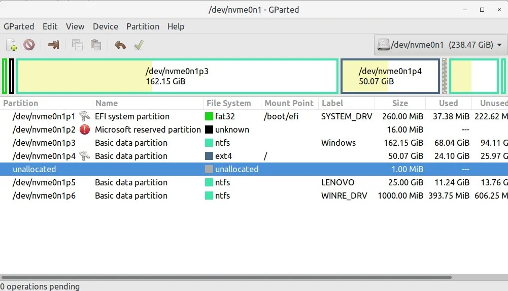Click the Used column header
The height and width of the screenshot is (291, 508).
click(x=449, y=103)
